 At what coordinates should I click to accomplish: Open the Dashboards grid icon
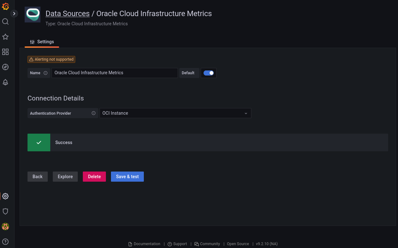click(x=5, y=52)
